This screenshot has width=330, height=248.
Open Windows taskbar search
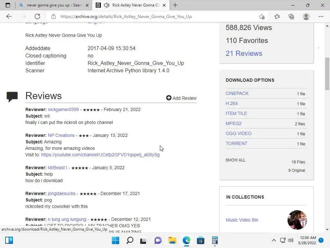coord(130,240)
